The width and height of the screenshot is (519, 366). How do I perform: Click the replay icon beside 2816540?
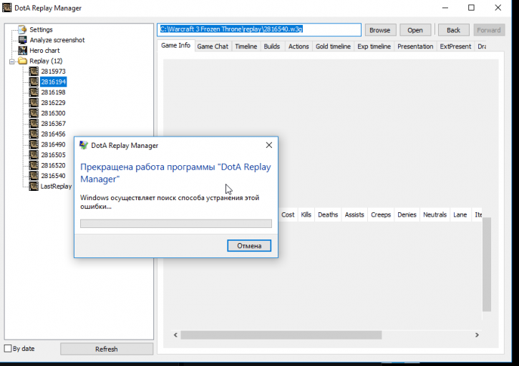tap(34, 176)
